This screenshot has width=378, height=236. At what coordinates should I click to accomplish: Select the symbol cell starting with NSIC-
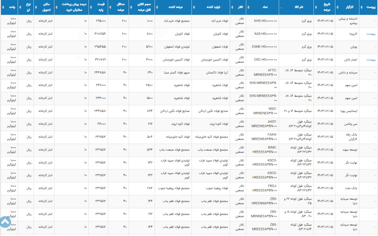pyautogui.click(x=265, y=111)
